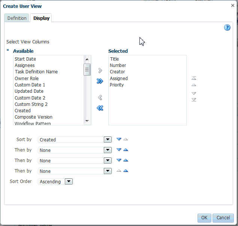Click the double-arrow Remove All left icon
Image resolution: width=238 pixels, height=226 pixels.
click(100, 108)
